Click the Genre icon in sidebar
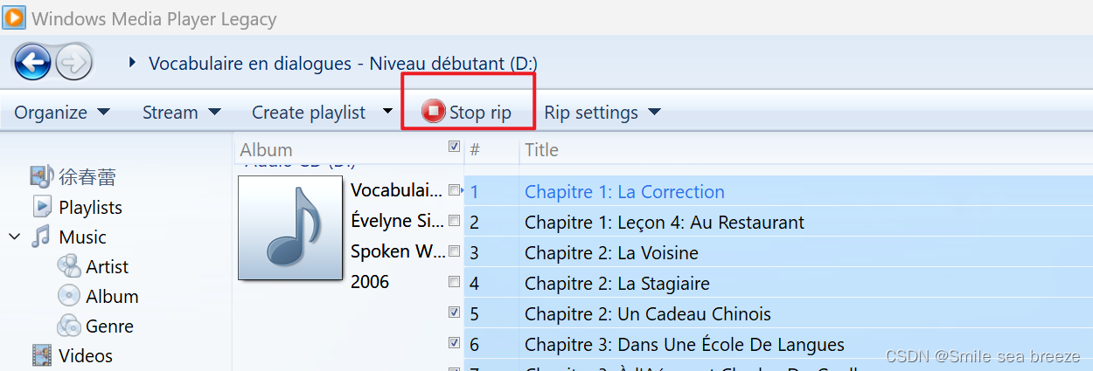Image resolution: width=1093 pixels, height=371 pixels. (69, 326)
